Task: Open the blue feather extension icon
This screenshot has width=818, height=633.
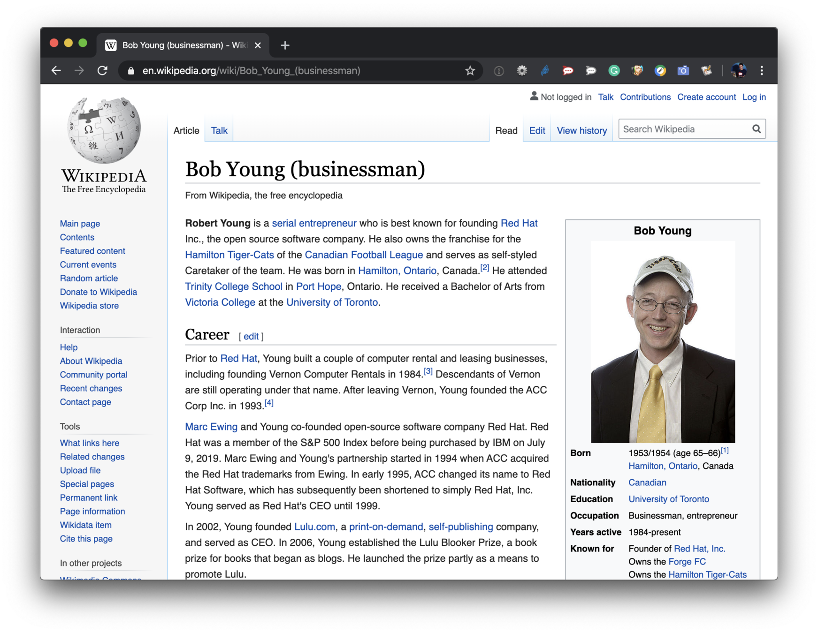Action: [x=545, y=71]
